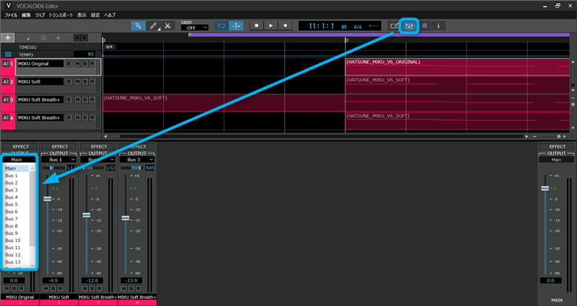Select the scissors cut tool
This screenshot has width=577, height=306.
(167, 26)
